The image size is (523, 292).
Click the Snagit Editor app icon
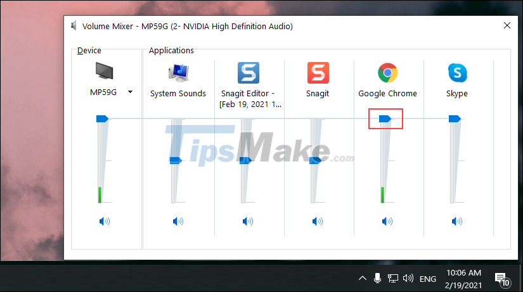coord(248,73)
